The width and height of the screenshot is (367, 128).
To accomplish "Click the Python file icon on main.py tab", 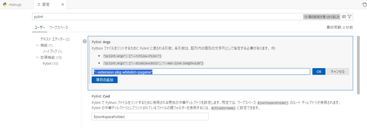I will tap(5, 5).
